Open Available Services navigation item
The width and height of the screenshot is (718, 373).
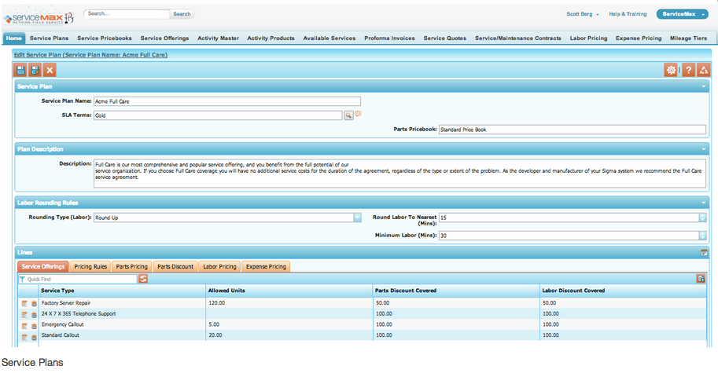(330, 38)
